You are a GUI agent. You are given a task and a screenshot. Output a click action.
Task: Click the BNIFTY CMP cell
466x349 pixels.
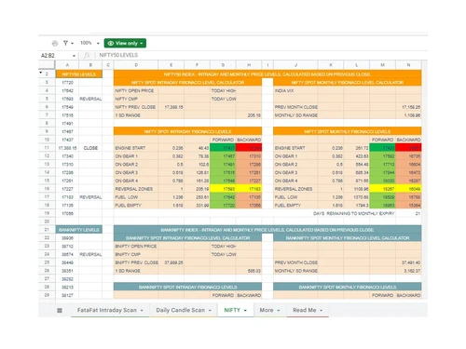136,254
